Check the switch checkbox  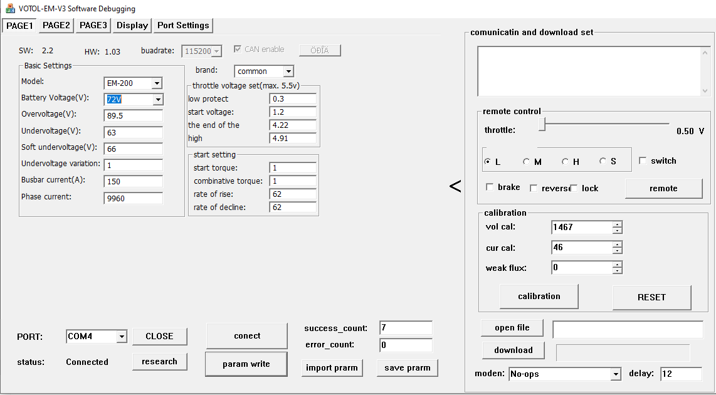tap(643, 161)
